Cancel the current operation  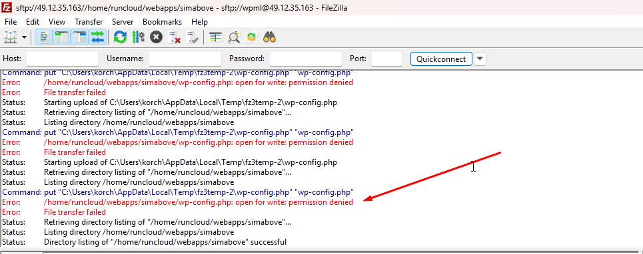click(156, 38)
